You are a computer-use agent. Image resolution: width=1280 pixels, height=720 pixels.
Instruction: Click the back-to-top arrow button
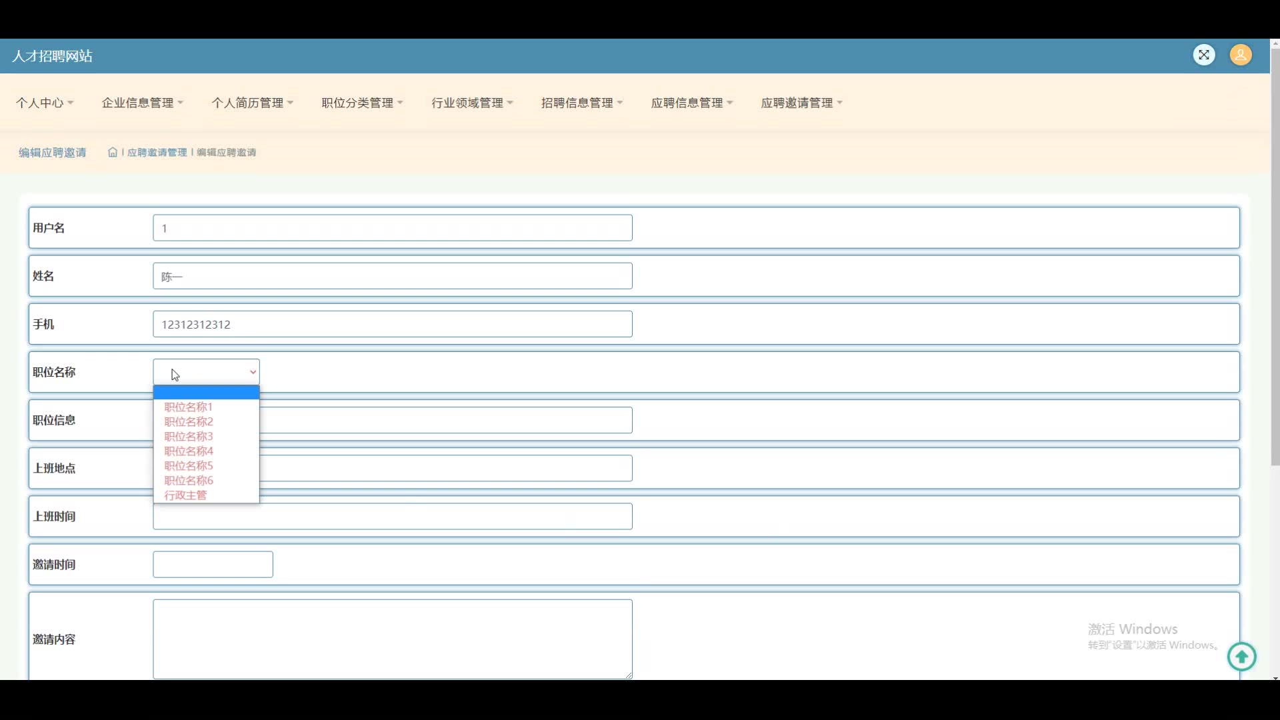pyautogui.click(x=1241, y=657)
